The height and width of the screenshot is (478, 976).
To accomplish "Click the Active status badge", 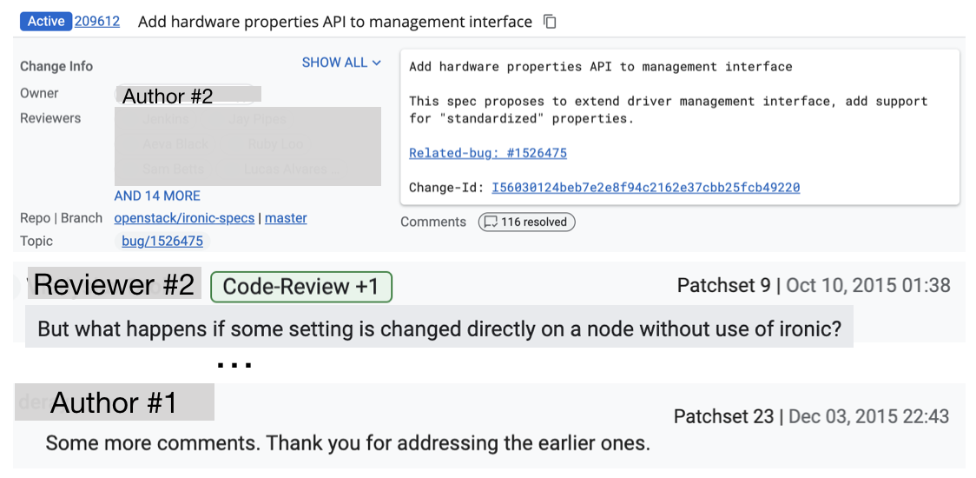I will click(46, 22).
